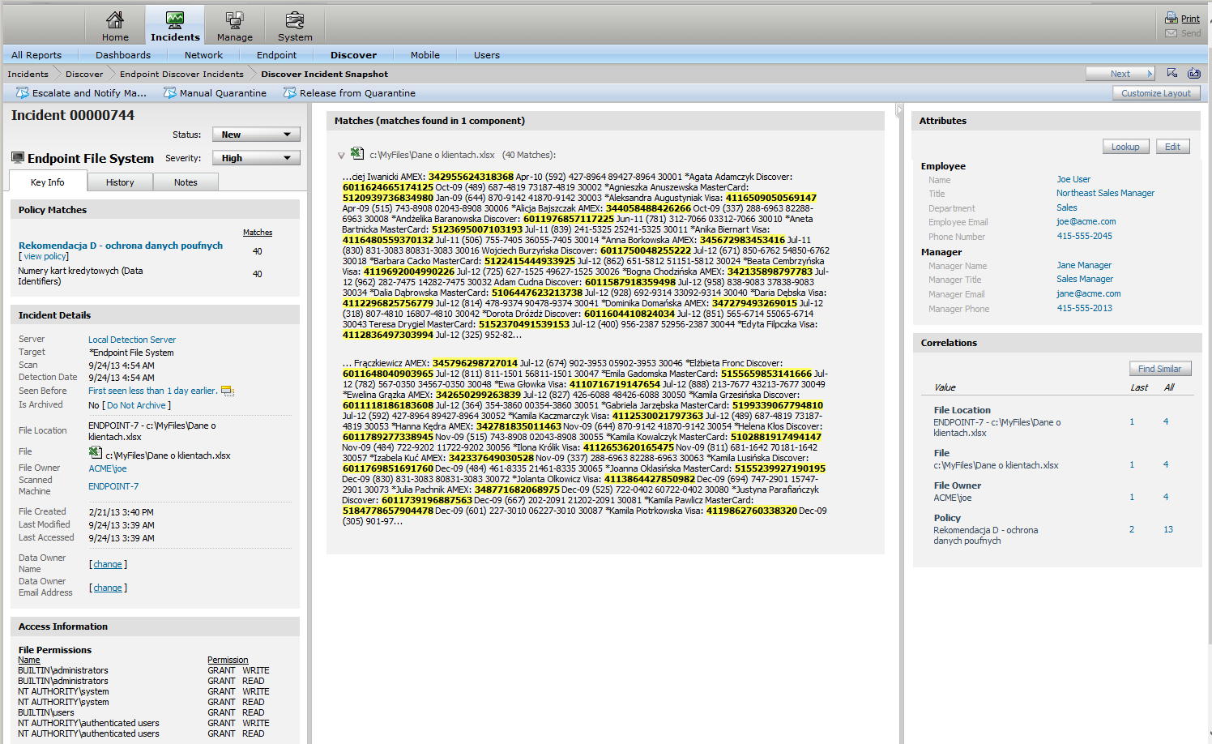This screenshot has width=1212, height=744.
Task: Click the folder-with-arrow icon beside Next
Action: [x=1194, y=73]
